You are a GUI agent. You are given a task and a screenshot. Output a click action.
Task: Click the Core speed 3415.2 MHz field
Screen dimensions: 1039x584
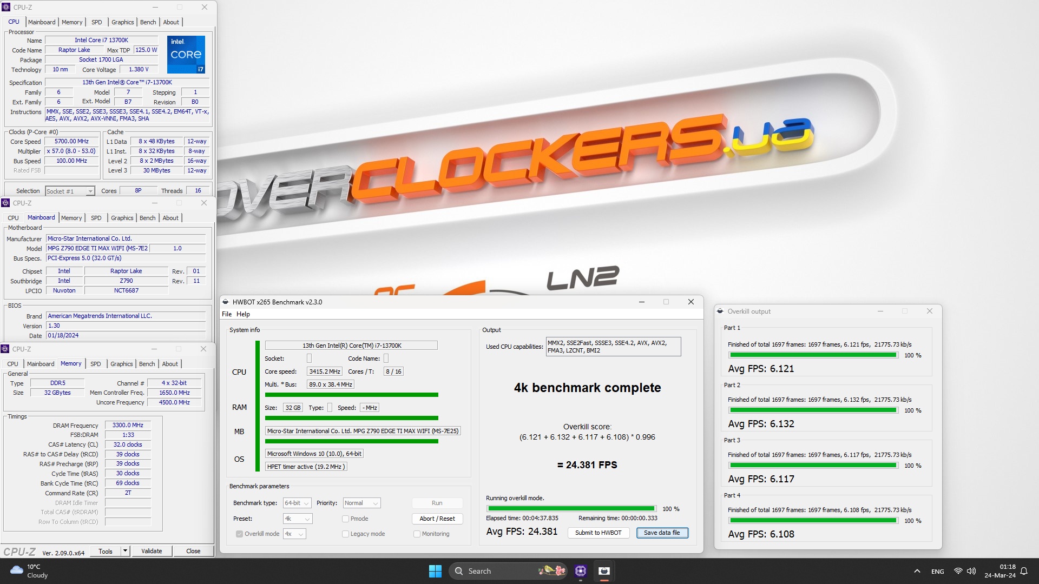(325, 371)
